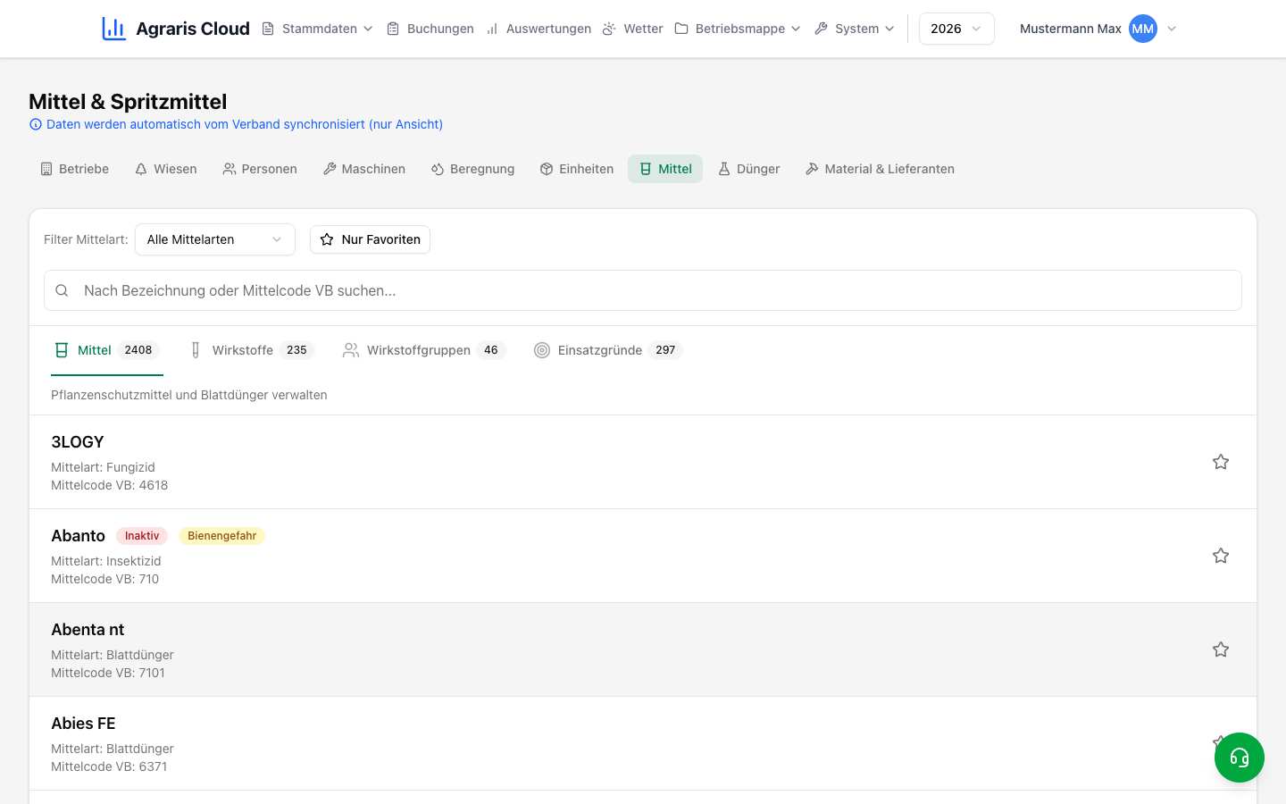This screenshot has height=804, width=1286.
Task: Open Auswertungen in the top navigation
Action: coord(539,29)
